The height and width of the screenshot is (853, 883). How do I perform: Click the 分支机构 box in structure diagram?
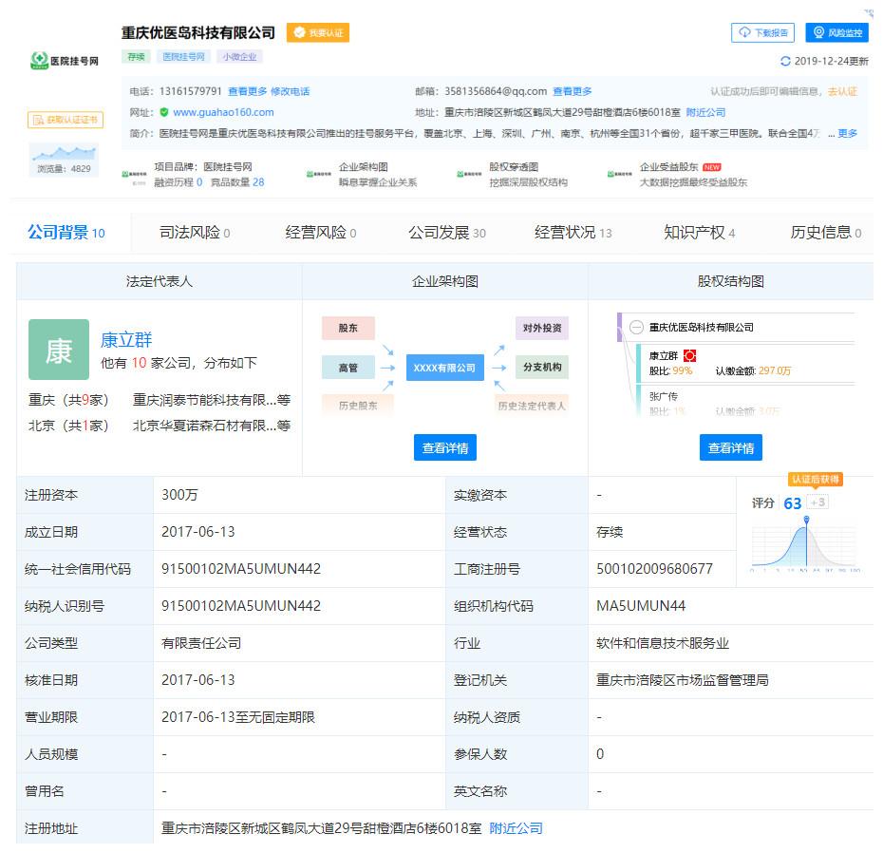(542, 368)
